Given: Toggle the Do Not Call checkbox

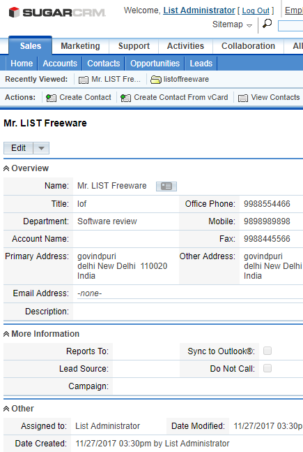Looking at the screenshot, I should tap(267, 368).
